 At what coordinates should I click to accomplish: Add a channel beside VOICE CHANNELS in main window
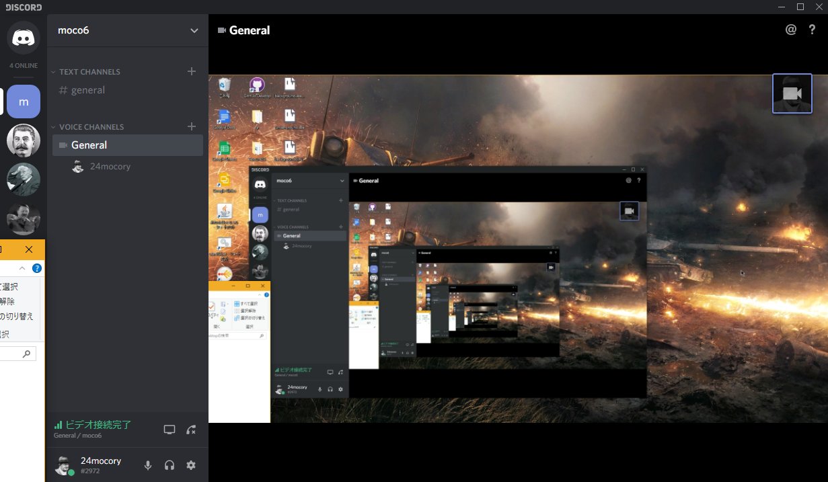(x=192, y=126)
